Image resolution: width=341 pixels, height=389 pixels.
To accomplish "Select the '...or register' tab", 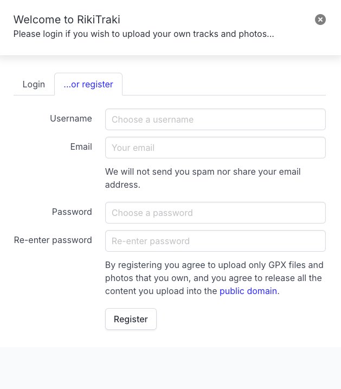I will (88, 85).
